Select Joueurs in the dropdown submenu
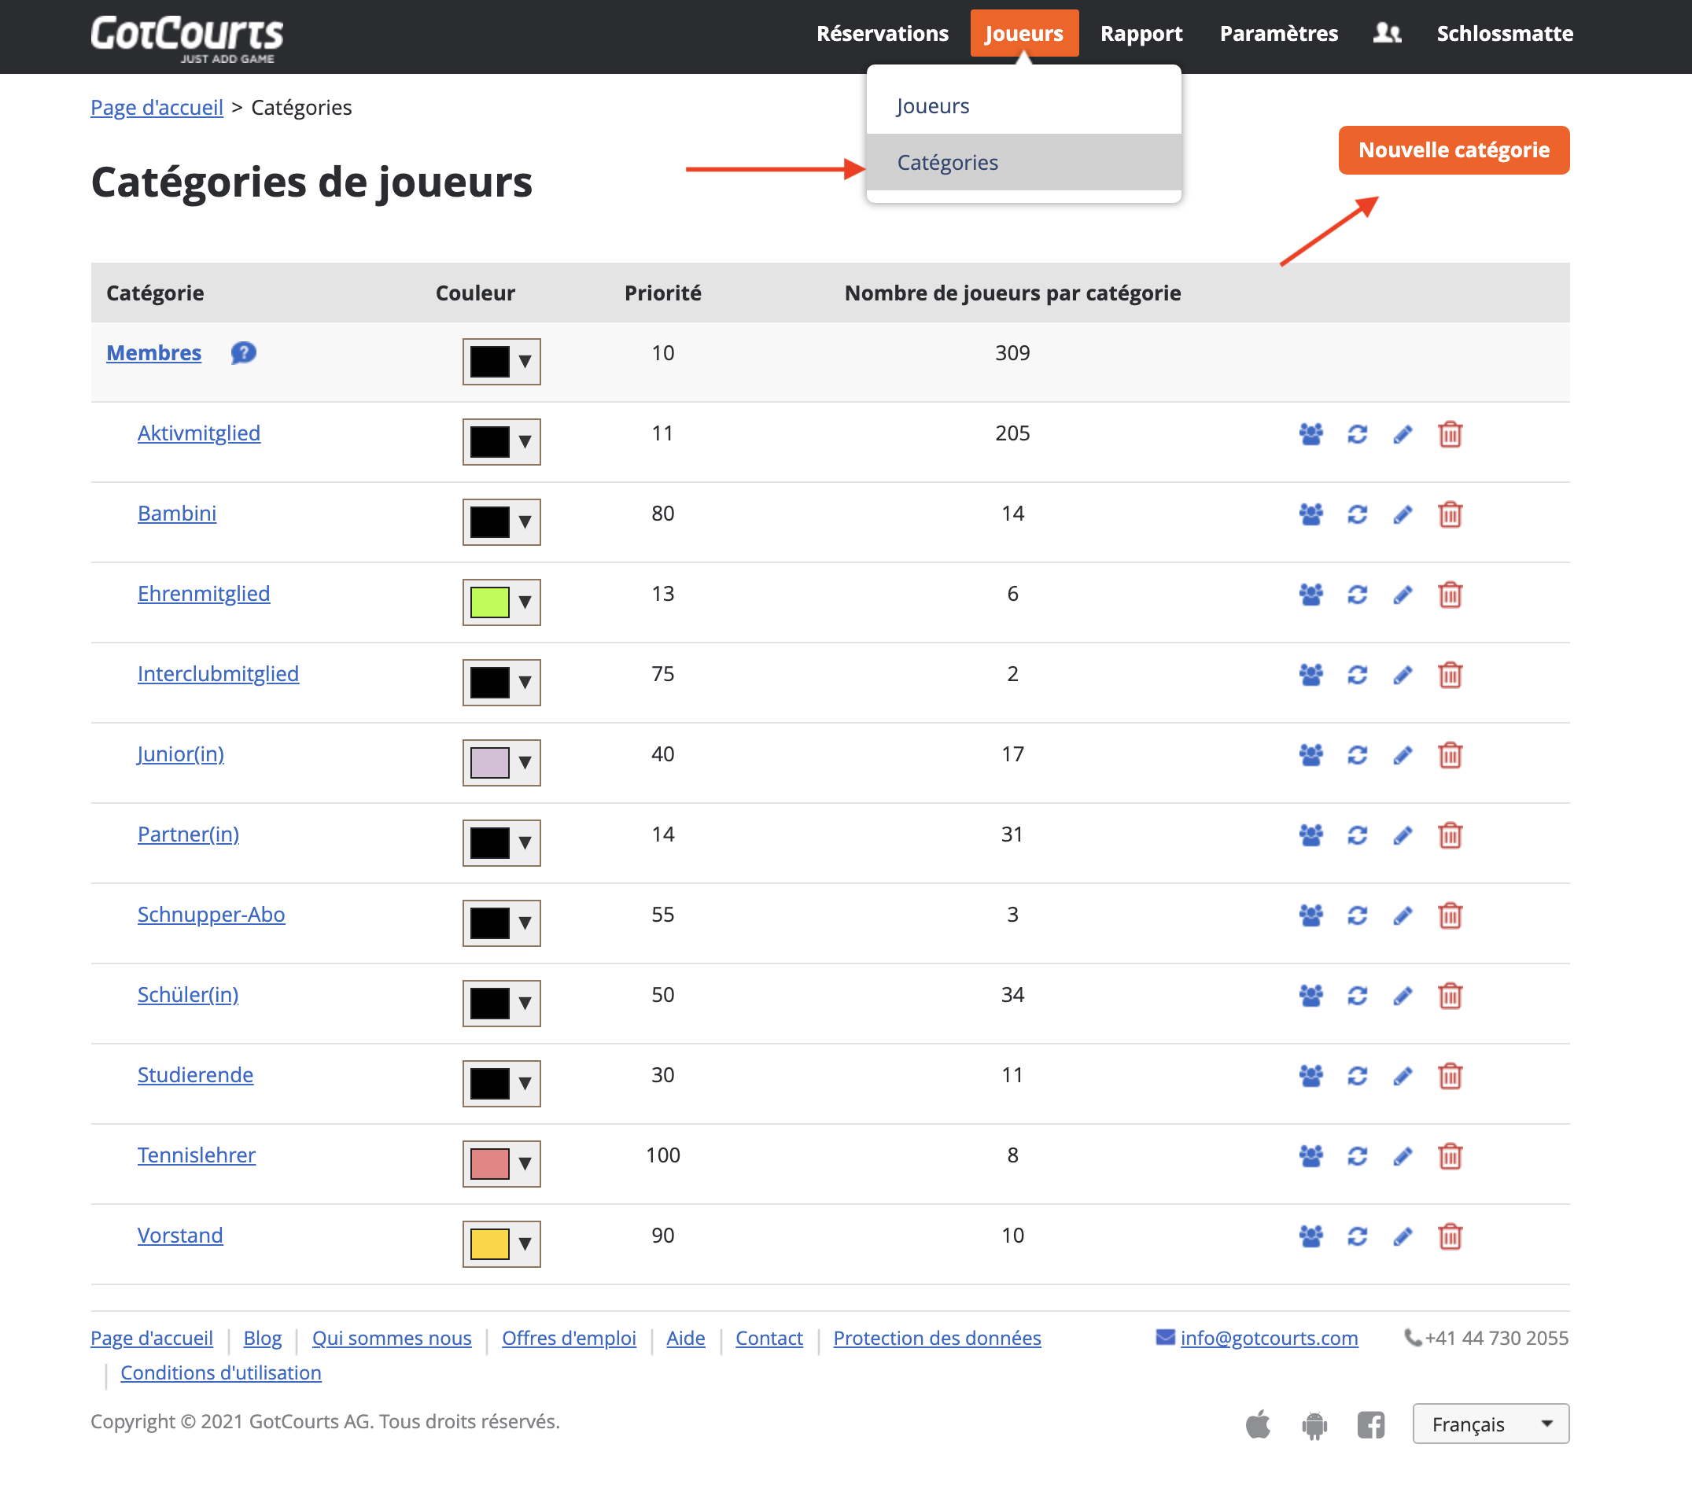This screenshot has height=1503, width=1692. pyautogui.click(x=1023, y=106)
